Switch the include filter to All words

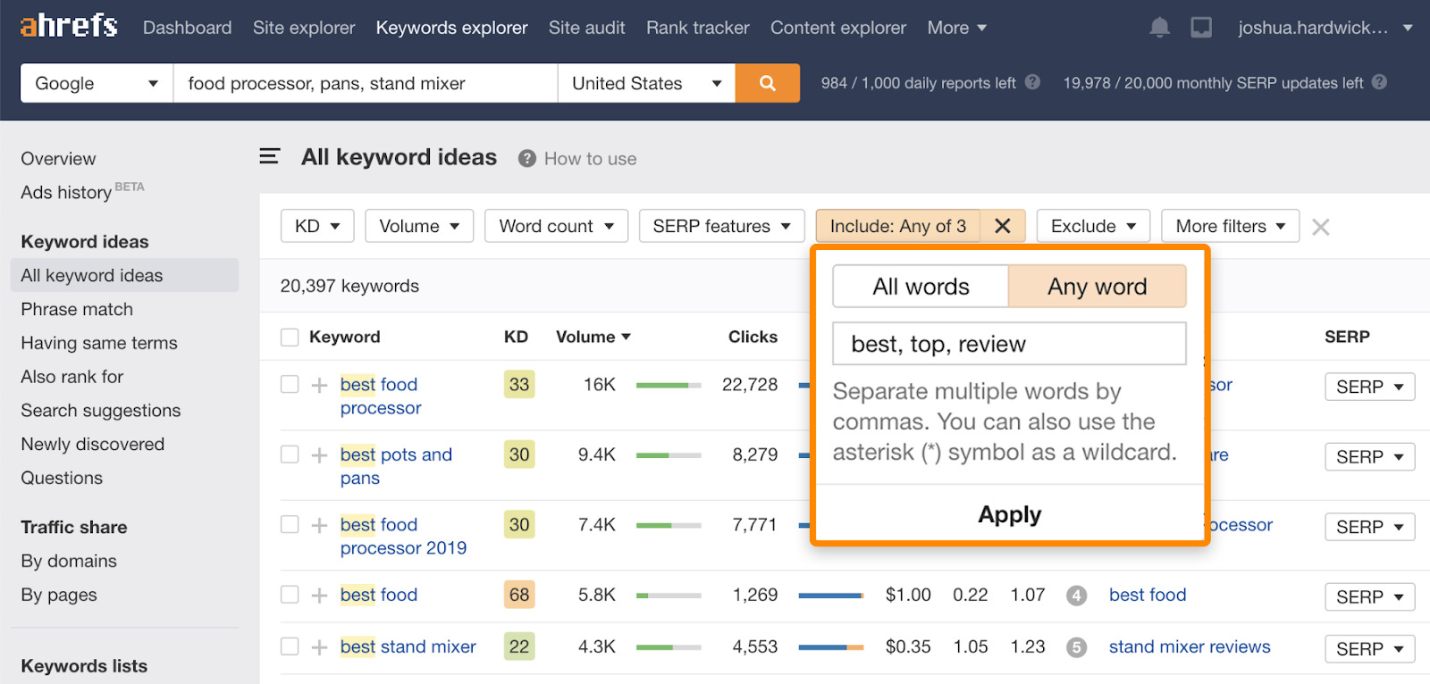coord(921,287)
